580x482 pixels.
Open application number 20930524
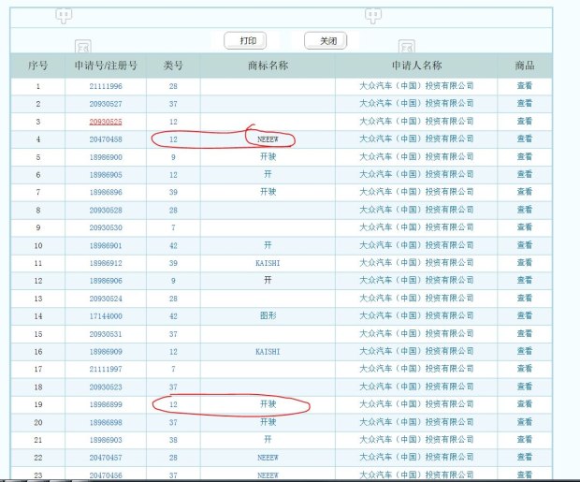[106, 299]
